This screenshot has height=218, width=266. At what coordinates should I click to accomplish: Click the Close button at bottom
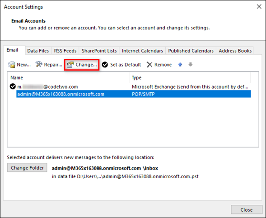tap(247, 210)
